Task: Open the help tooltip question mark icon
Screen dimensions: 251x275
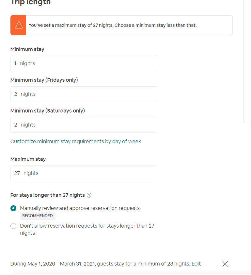Action: [89, 195]
